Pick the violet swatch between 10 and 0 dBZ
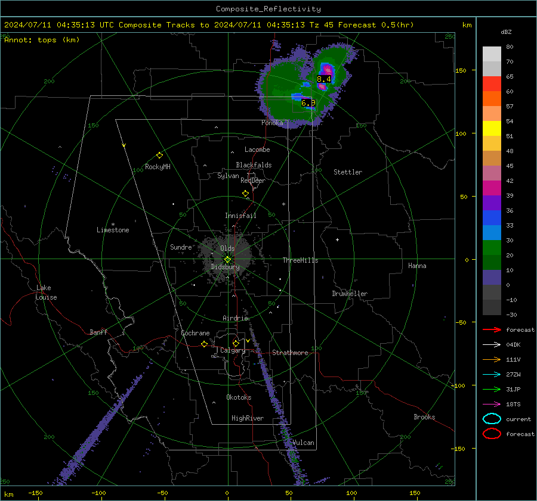The image size is (537, 501). click(492, 278)
